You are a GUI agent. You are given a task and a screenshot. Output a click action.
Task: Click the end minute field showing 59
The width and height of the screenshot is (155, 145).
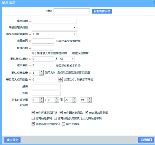click(x=84, y=100)
